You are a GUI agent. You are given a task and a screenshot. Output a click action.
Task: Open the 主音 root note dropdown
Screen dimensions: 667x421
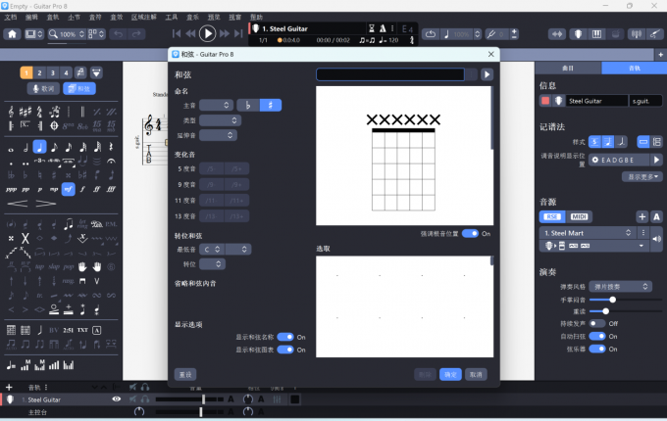(216, 105)
